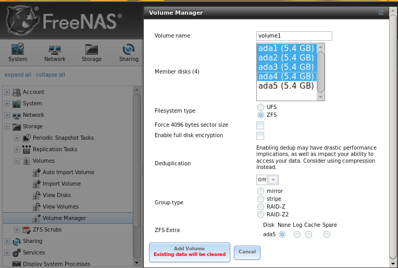Set ada5 ZFS extra to None
398x268 pixels.
click(x=282, y=235)
